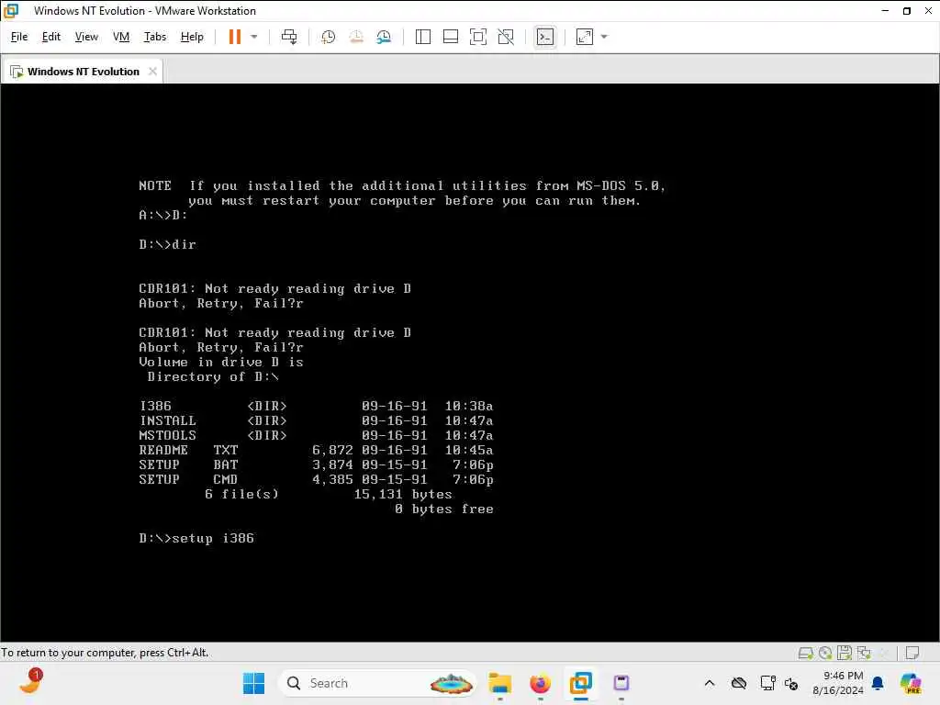940x705 pixels.
Task: Take a snapshot of the virtual machine
Action: (328, 37)
